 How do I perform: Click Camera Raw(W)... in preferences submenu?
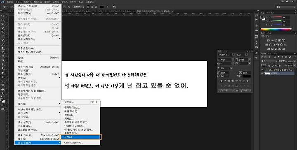click(80, 143)
